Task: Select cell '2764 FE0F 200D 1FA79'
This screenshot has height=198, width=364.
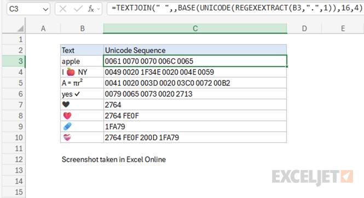Action: pyautogui.click(x=195, y=137)
